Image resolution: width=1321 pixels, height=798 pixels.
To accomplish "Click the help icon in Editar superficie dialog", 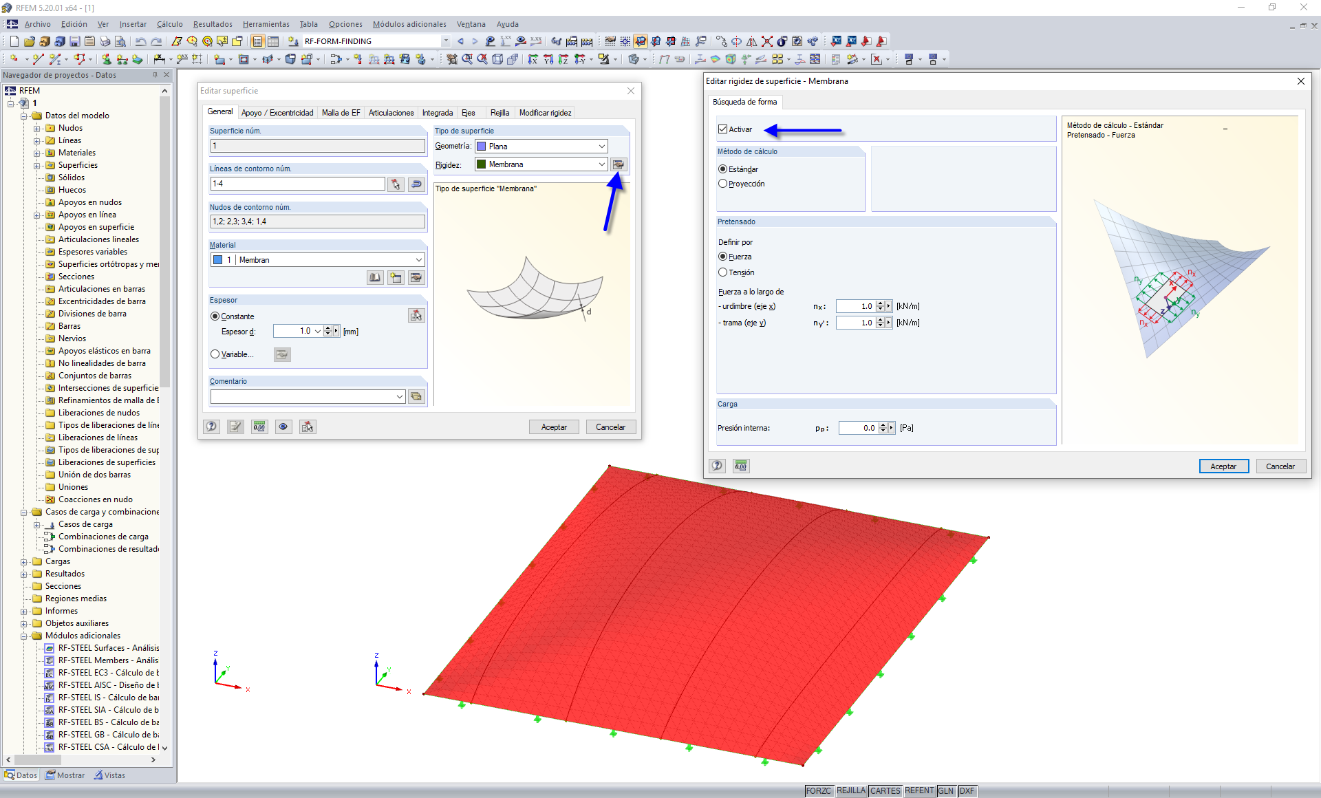I will [212, 427].
